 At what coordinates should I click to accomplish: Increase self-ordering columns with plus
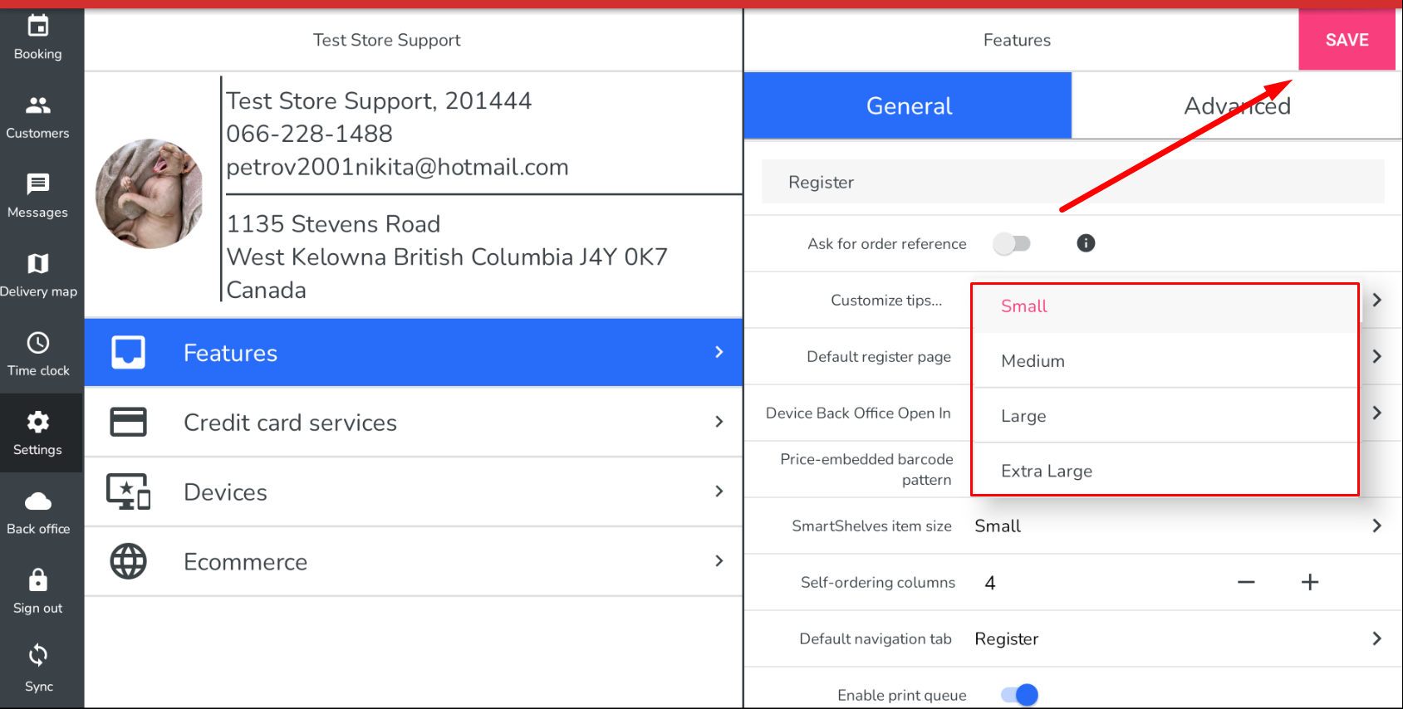[x=1310, y=583]
